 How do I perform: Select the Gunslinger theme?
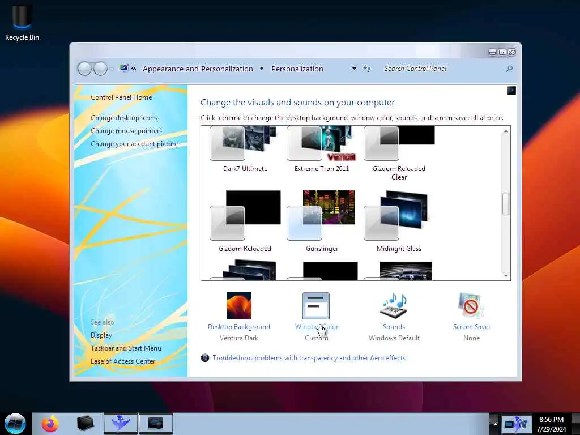322,221
